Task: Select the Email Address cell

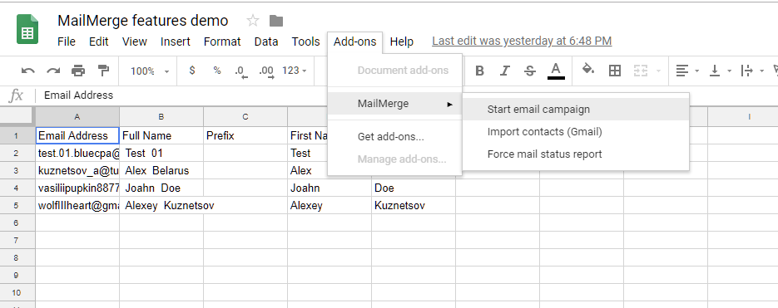Action: click(x=77, y=135)
